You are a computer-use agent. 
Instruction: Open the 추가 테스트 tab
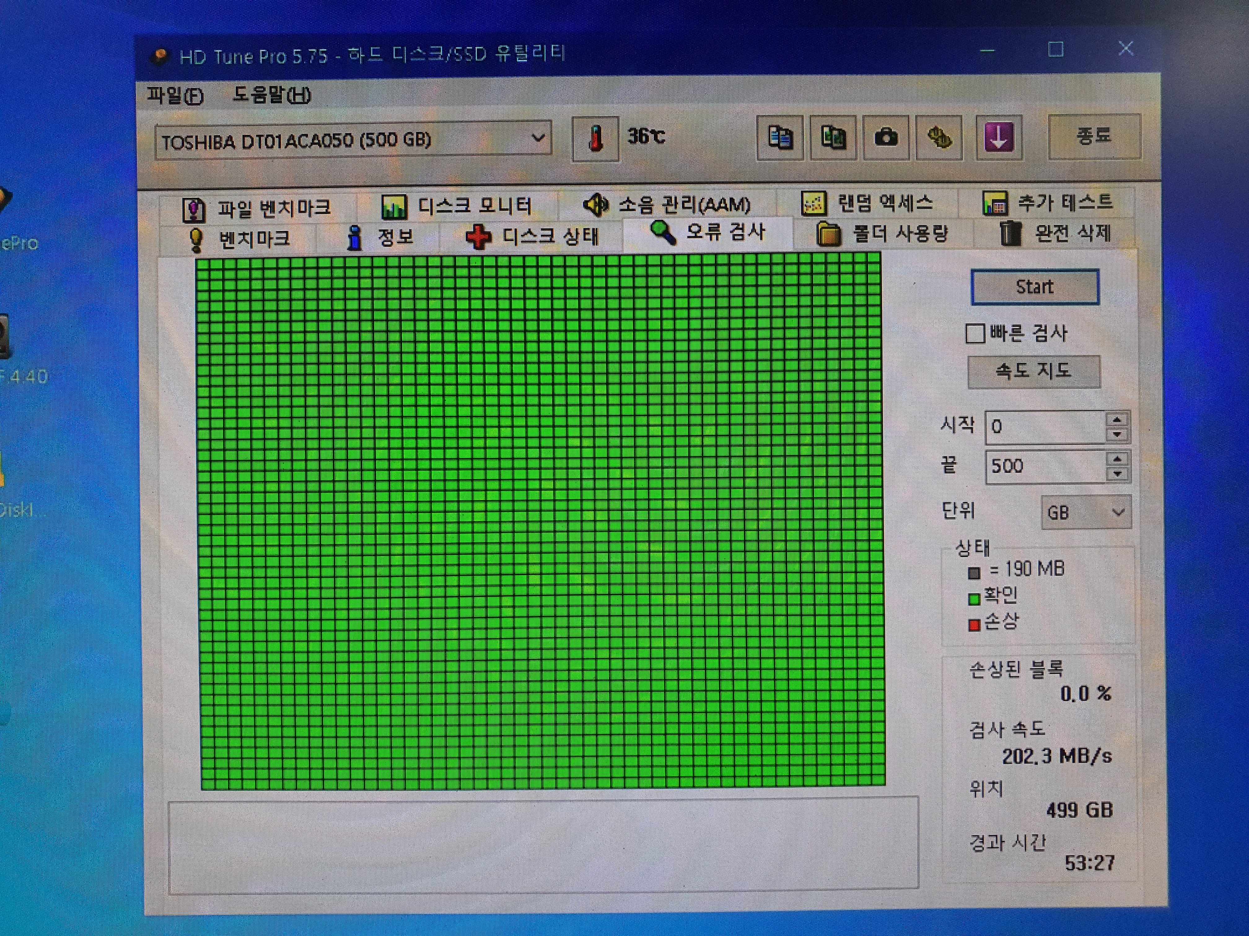click(x=1048, y=202)
